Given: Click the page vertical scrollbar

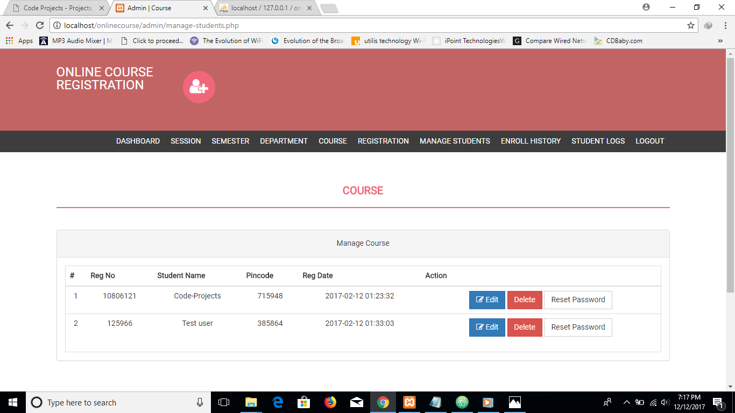Looking at the screenshot, I should (x=730, y=172).
